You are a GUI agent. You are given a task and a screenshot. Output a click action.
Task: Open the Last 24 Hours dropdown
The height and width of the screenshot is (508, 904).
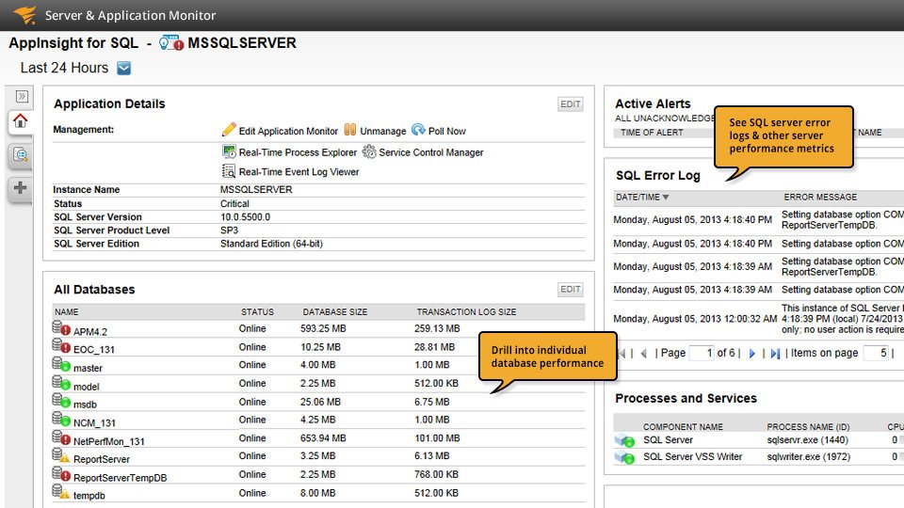(x=124, y=68)
